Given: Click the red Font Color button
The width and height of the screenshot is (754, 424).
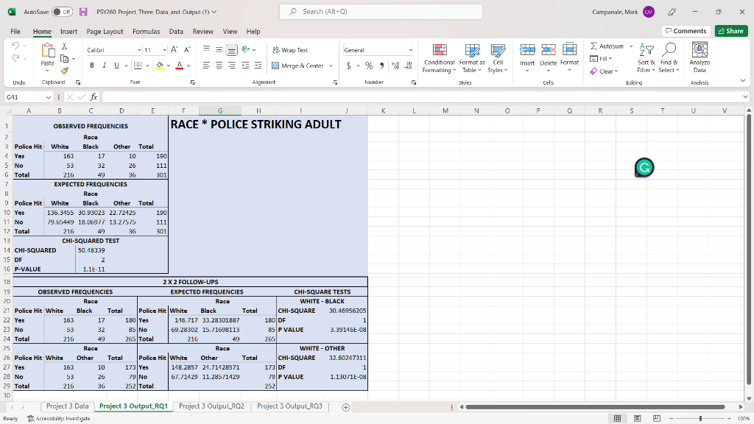Looking at the screenshot, I should click(180, 66).
